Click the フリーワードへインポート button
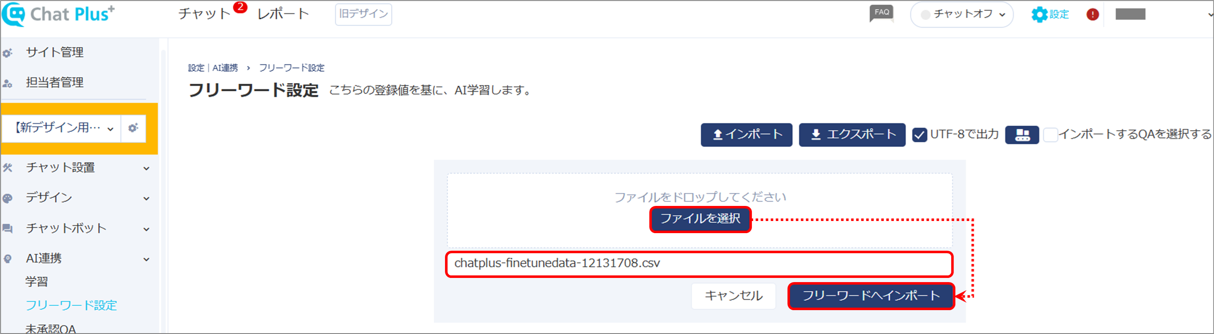This screenshot has height=334, width=1214. (x=871, y=296)
